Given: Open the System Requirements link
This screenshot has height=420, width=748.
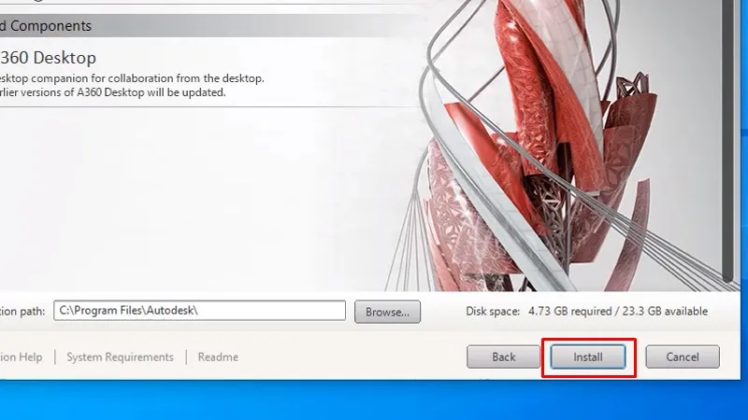Looking at the screenshot, I should tap(120, 357).
